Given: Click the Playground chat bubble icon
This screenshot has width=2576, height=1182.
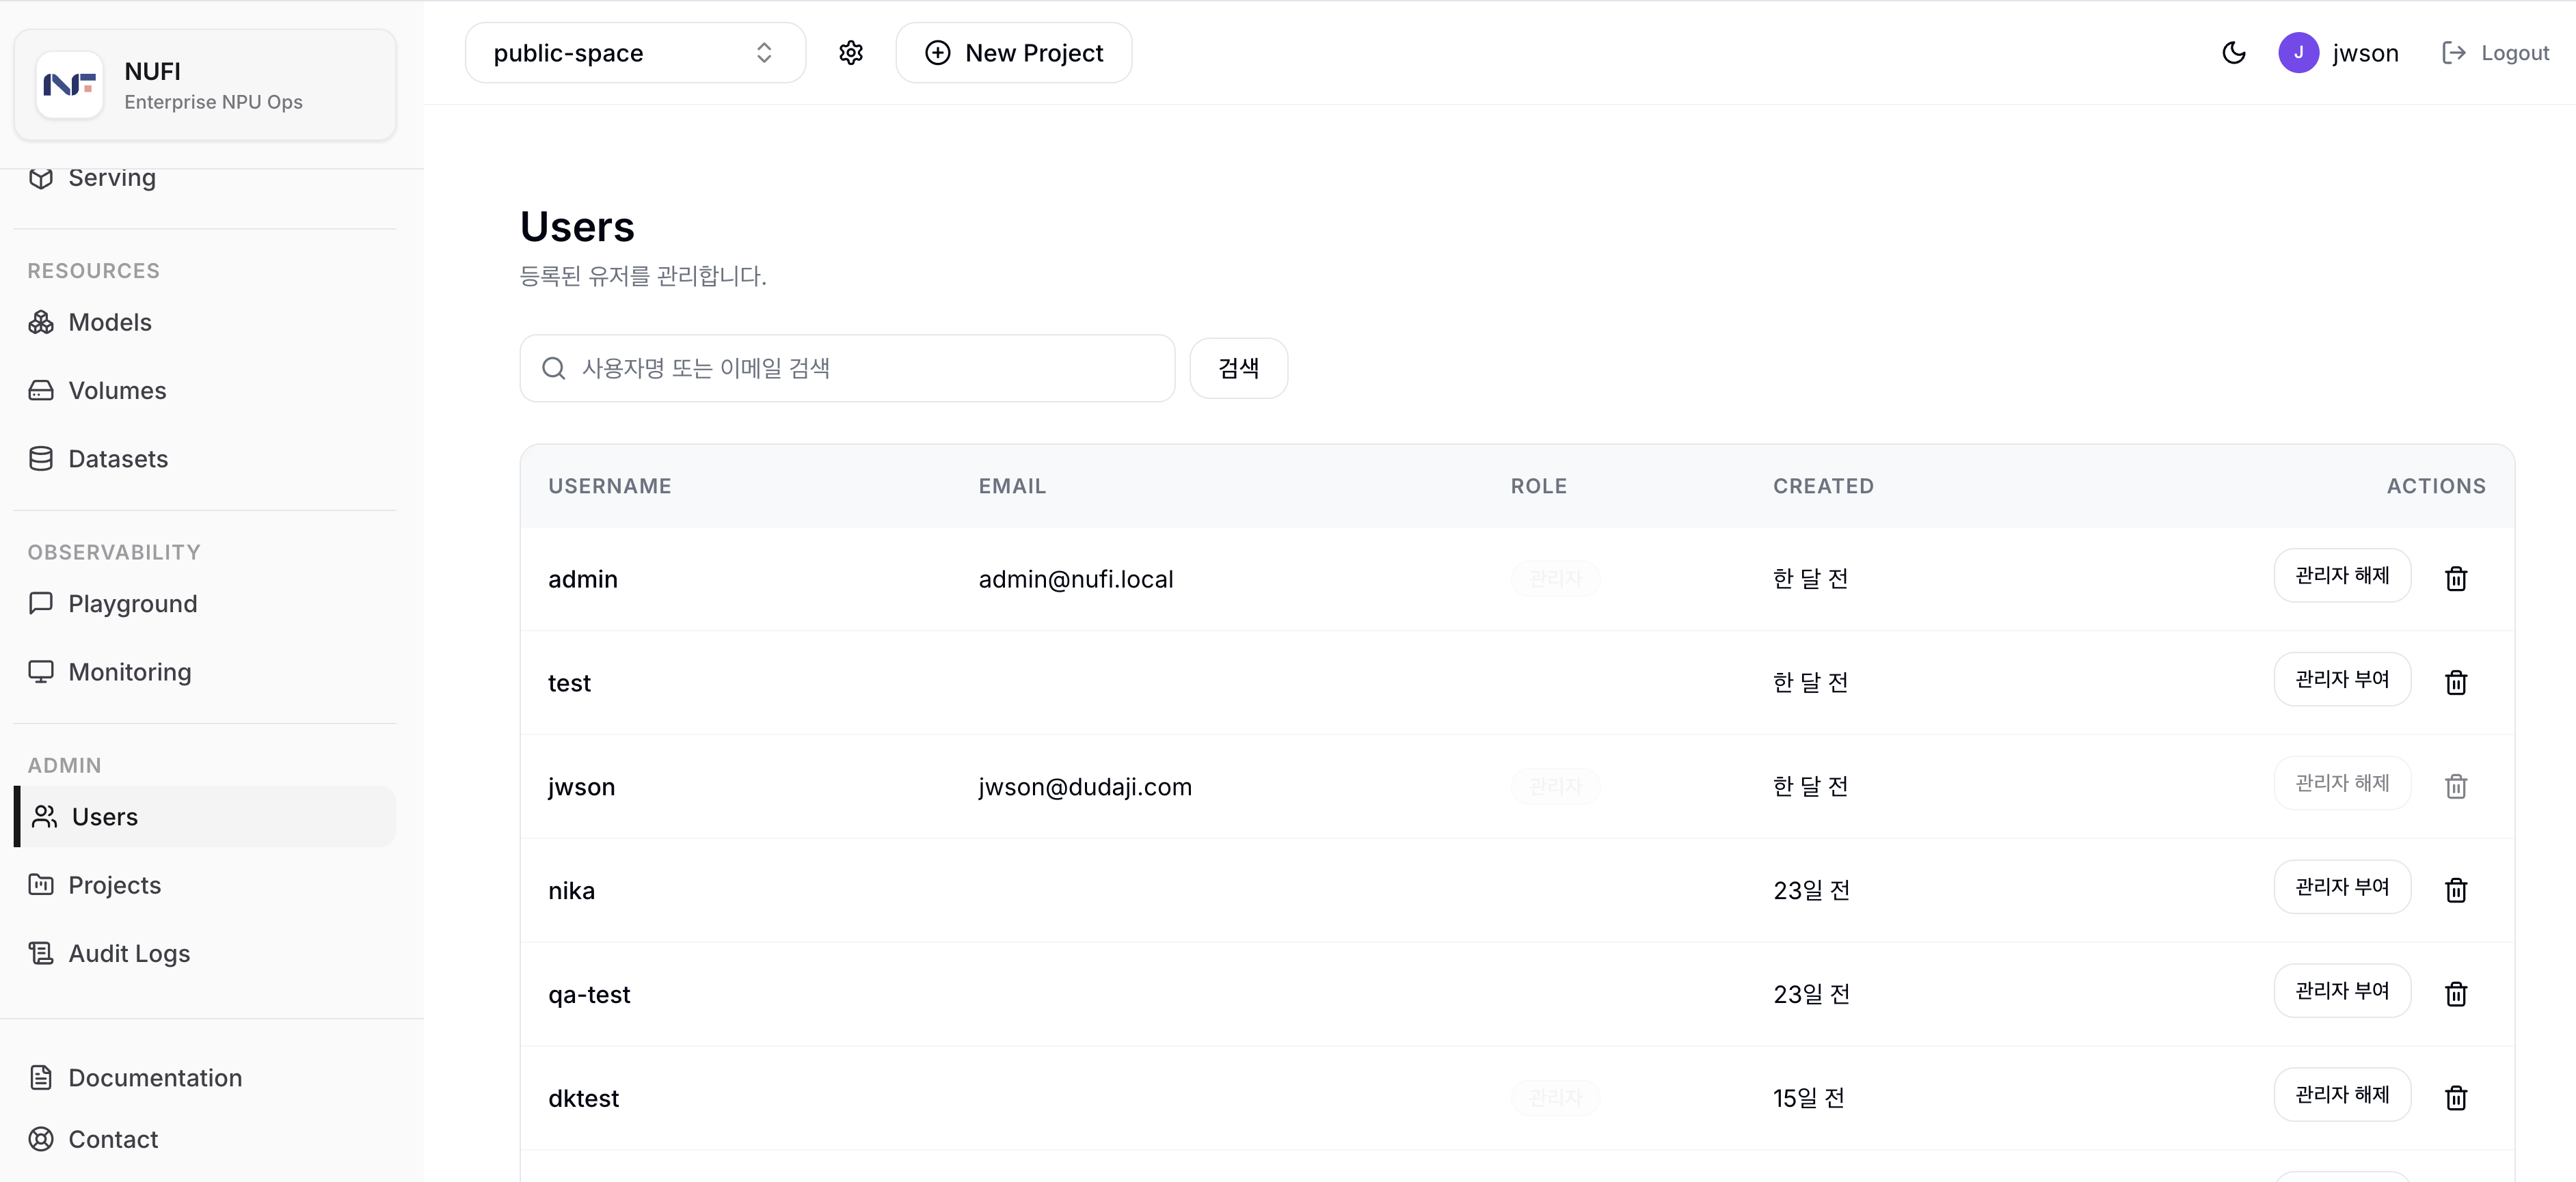Looking at the screenshot, I should (41, 603).
